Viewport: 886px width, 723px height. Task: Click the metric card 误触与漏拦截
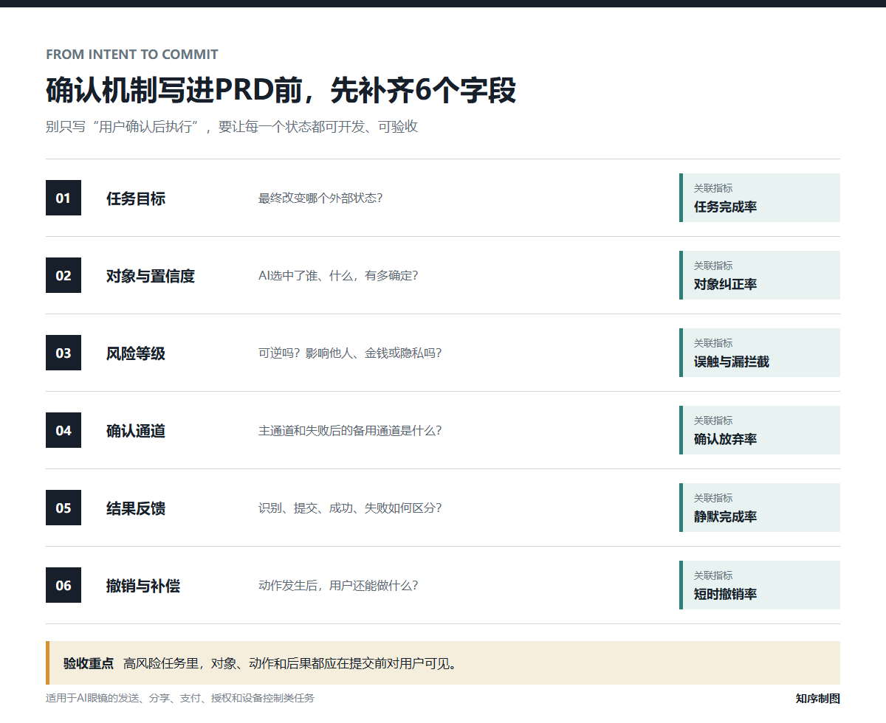[760, 353]
